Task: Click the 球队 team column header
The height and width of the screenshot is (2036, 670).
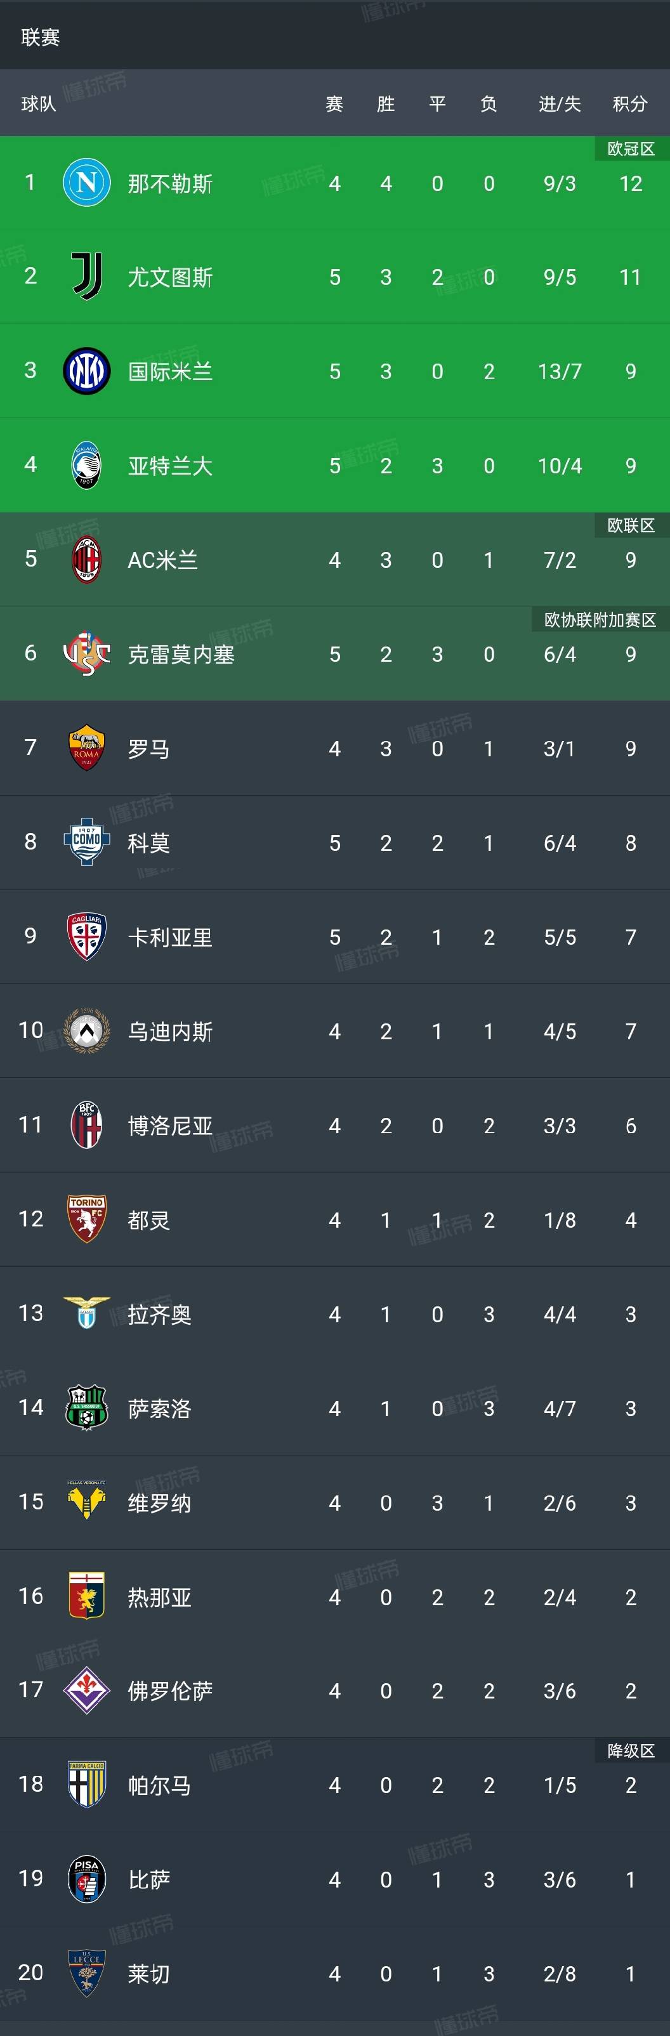Action: point(39,103)
